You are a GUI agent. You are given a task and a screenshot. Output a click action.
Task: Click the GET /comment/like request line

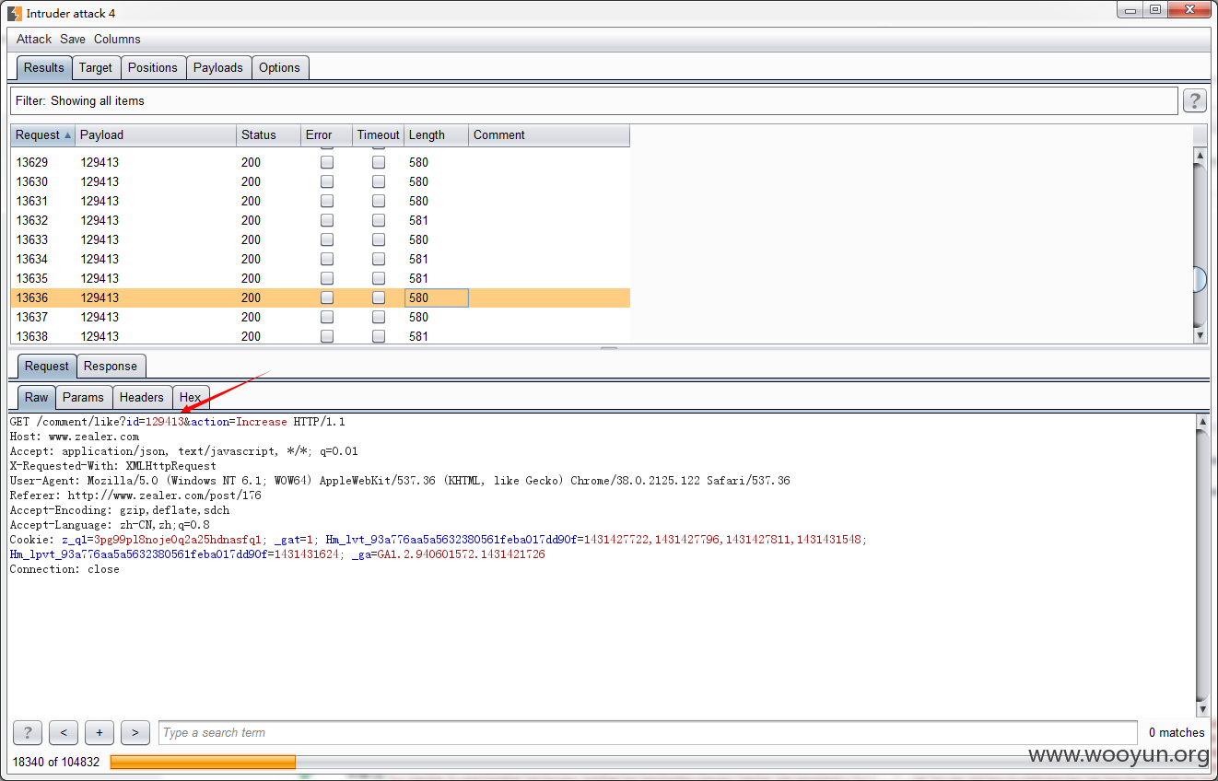pyautogui.click(x=178, y=422)
